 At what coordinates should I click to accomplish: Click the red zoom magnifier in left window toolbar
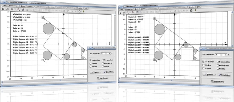(x=19, y=10)
